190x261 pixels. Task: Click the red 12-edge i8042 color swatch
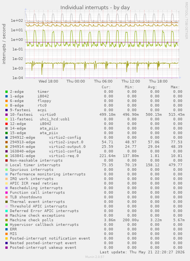click(6, 124)
